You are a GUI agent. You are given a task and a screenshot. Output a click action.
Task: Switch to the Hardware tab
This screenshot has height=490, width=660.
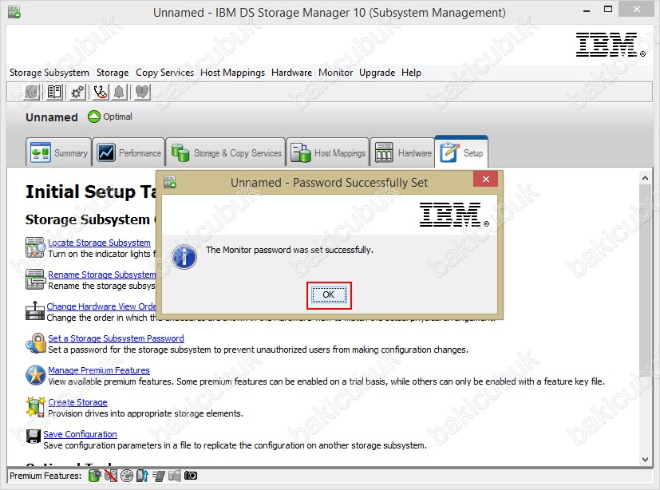click(402, 152)
